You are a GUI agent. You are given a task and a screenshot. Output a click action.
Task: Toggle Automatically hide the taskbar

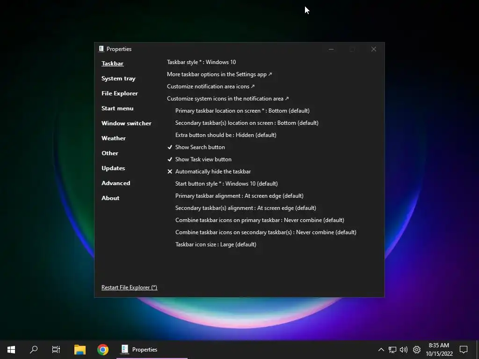click(209, 172)
